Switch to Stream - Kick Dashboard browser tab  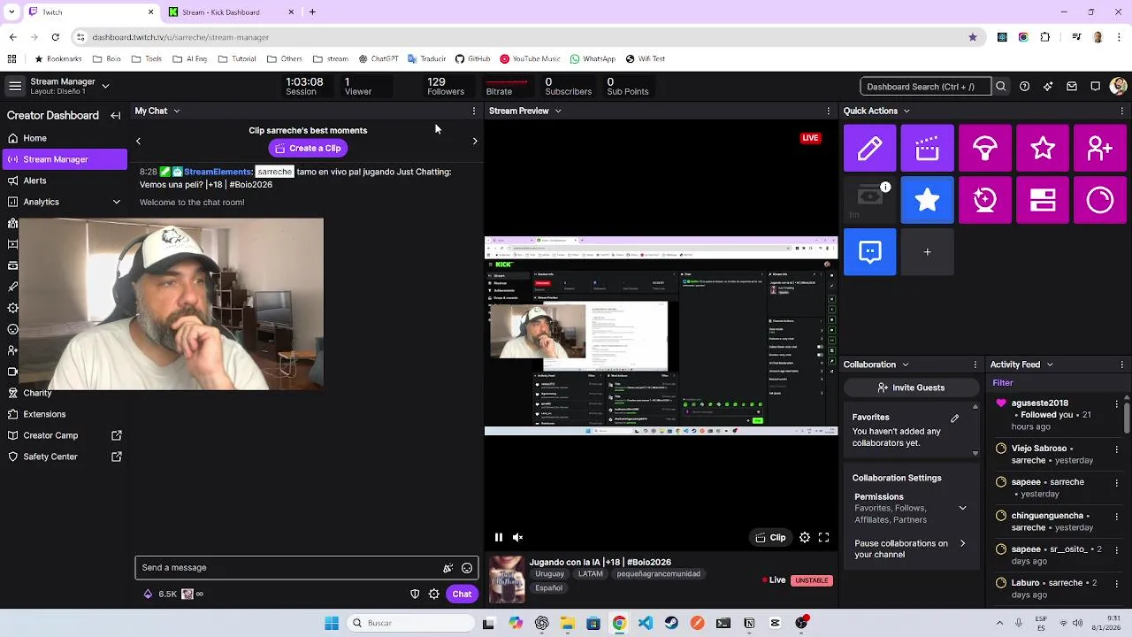click(232, 12)
